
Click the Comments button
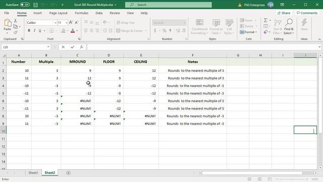pyautogui.click(x=307, y=13)
